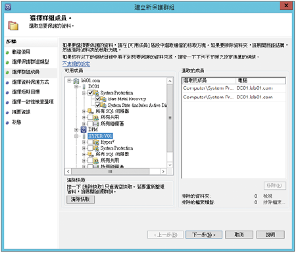296x253 pixels.
Task: Click the folder icon in wizard header
Action: (13, 26)
